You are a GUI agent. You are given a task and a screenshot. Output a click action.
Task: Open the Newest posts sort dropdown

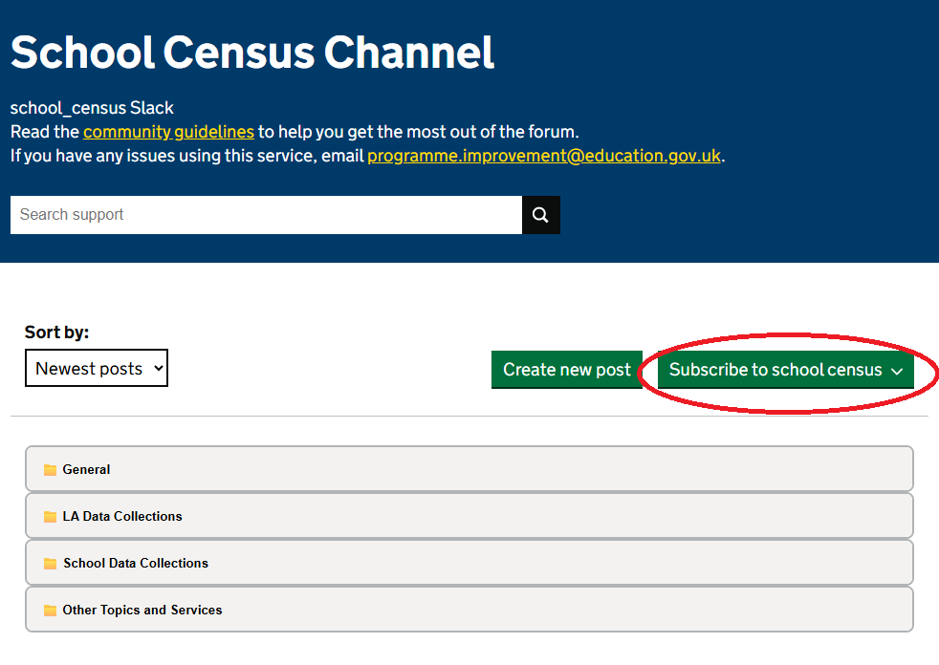pos(97,368)
